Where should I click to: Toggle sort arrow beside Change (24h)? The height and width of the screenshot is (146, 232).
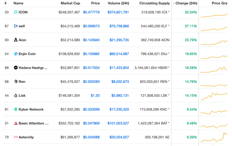pyautogui.click(x=174, y=3)
